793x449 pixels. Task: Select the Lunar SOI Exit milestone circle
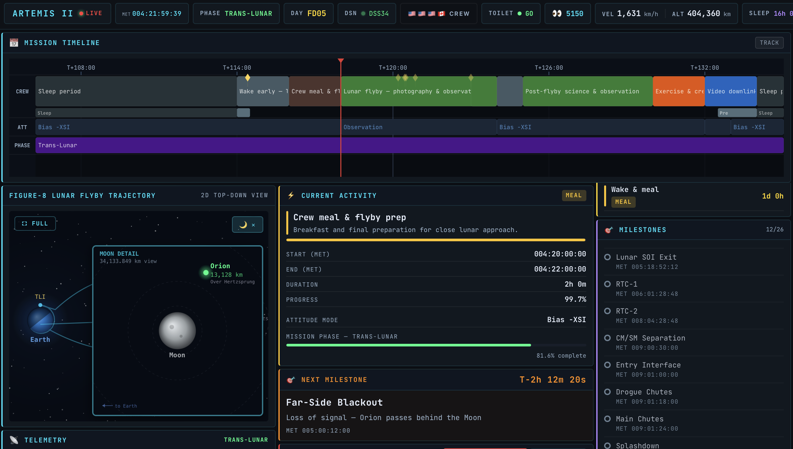[607, 257]
